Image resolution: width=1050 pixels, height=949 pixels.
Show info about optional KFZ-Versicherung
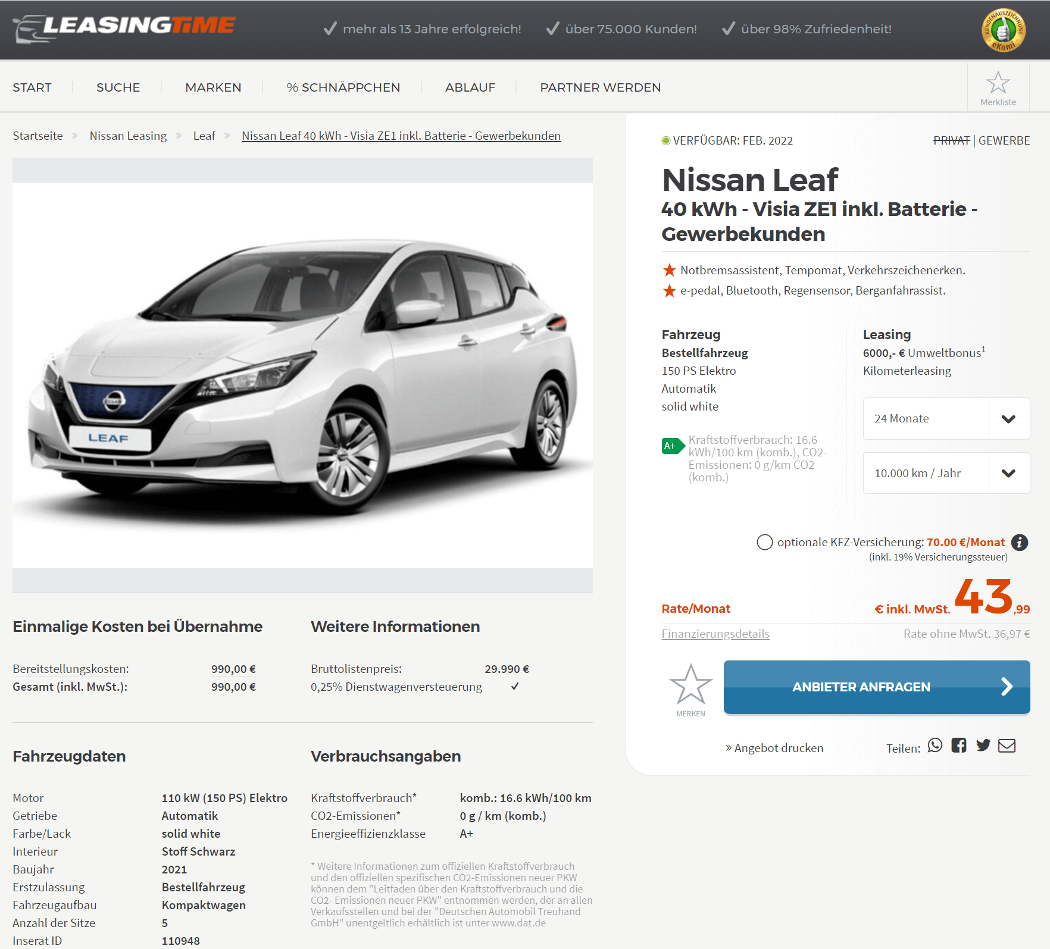pyautogui.click(x=1020, y=542)
